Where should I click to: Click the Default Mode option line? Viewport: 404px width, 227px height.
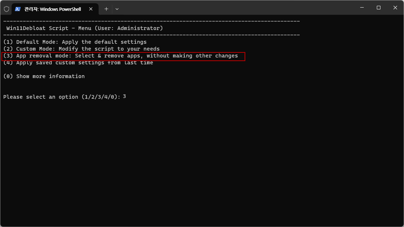75,42
